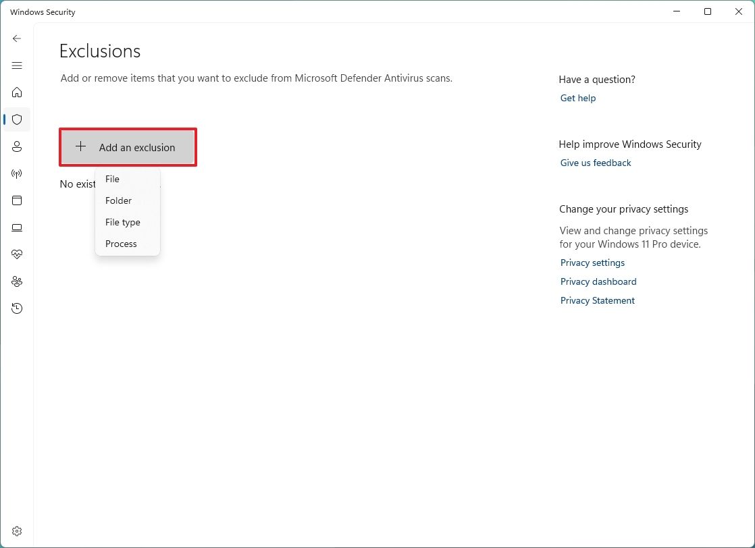Image resolution: width=755 pixels, height=548 pixels.
Task: Open the Privacy dashboard link
Action: (x=598, y=281)
